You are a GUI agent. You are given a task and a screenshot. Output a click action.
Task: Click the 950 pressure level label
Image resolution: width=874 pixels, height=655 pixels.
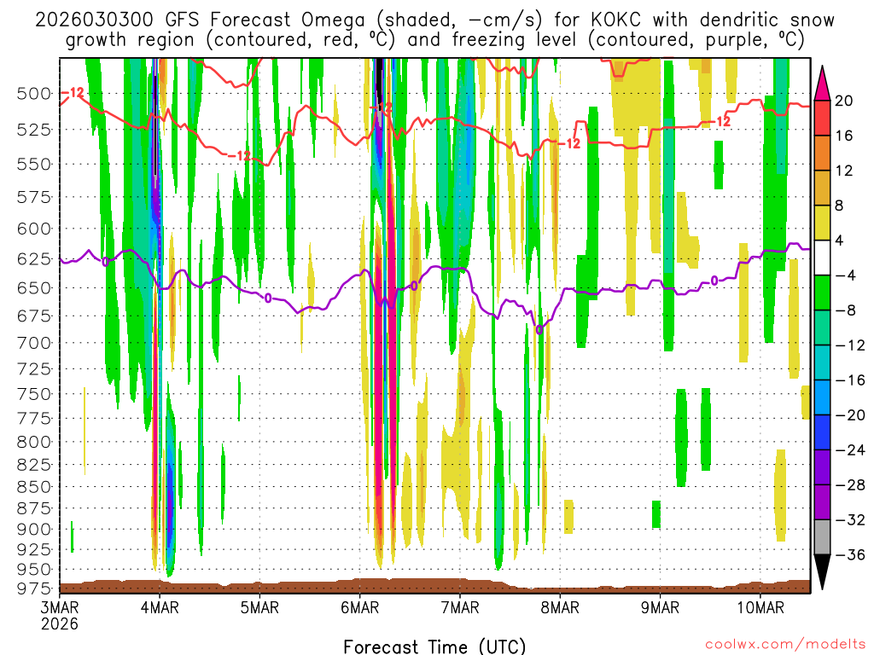pos(34,570)
